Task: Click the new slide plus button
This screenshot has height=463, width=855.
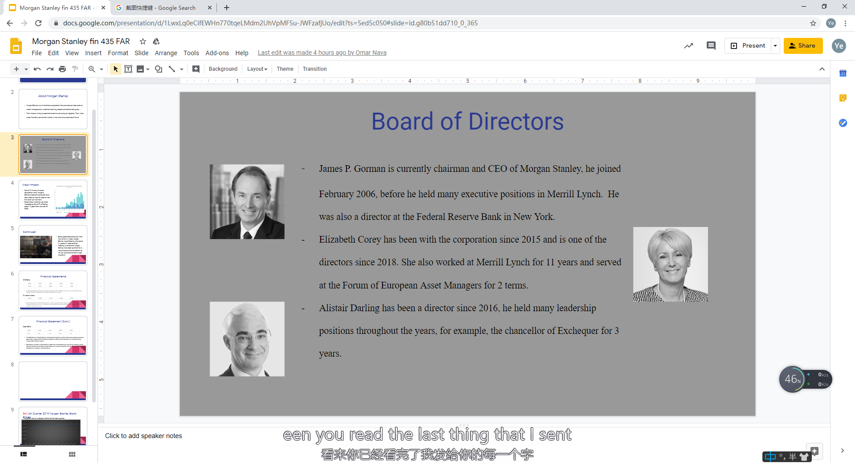Action: tap(16, 69)
